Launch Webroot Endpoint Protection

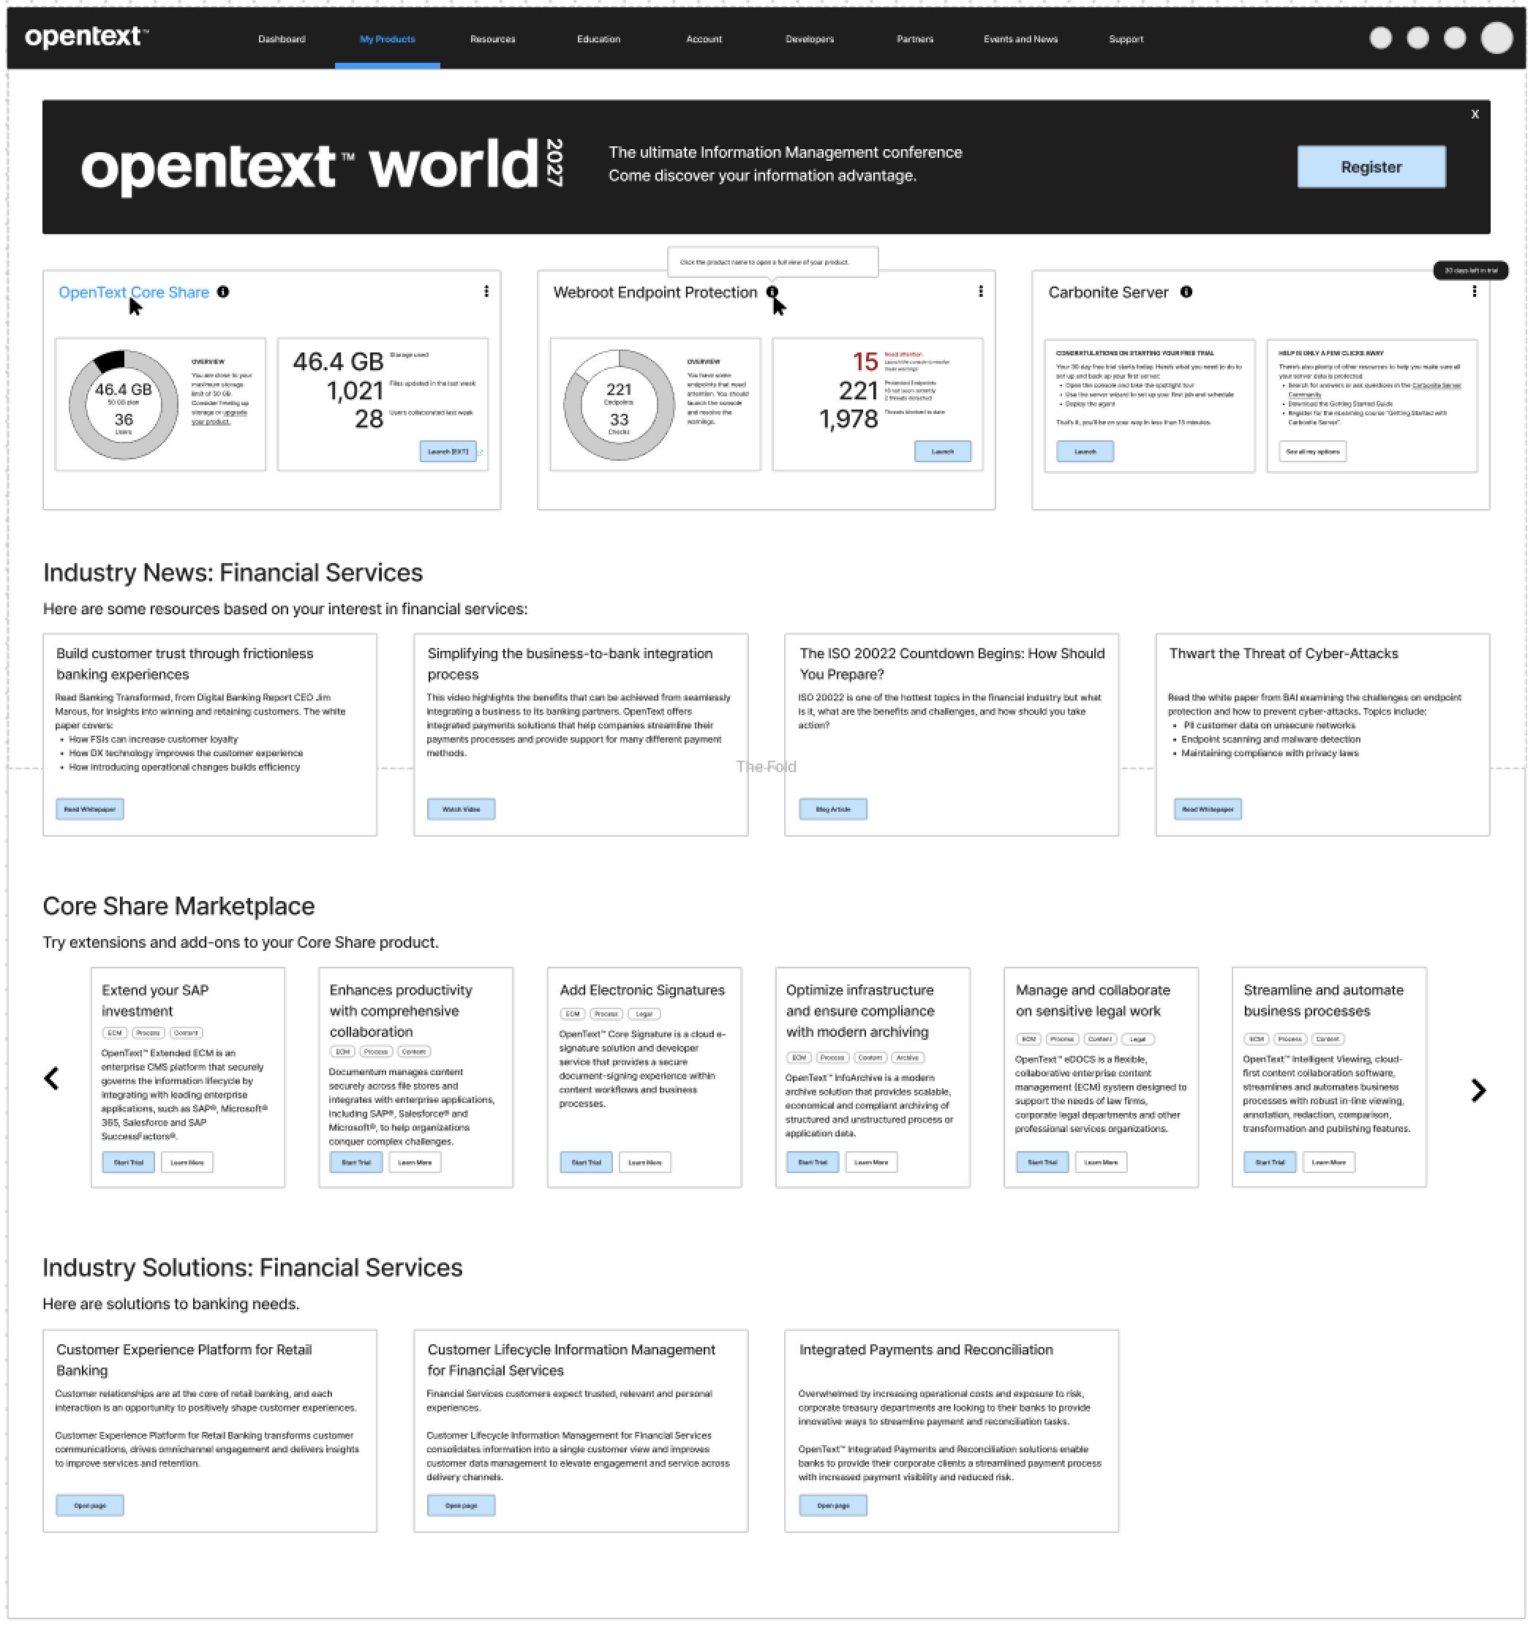point(942,451)
